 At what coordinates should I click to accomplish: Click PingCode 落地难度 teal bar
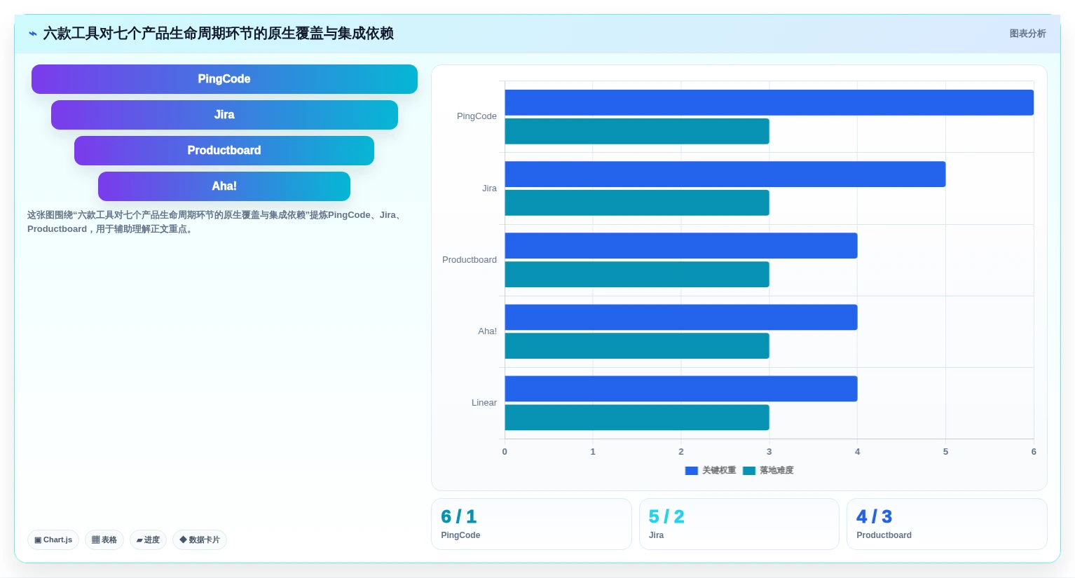pyautogui.click(x=637, y=131)
